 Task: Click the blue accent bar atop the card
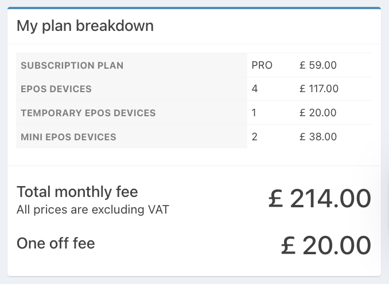(194, 8)
